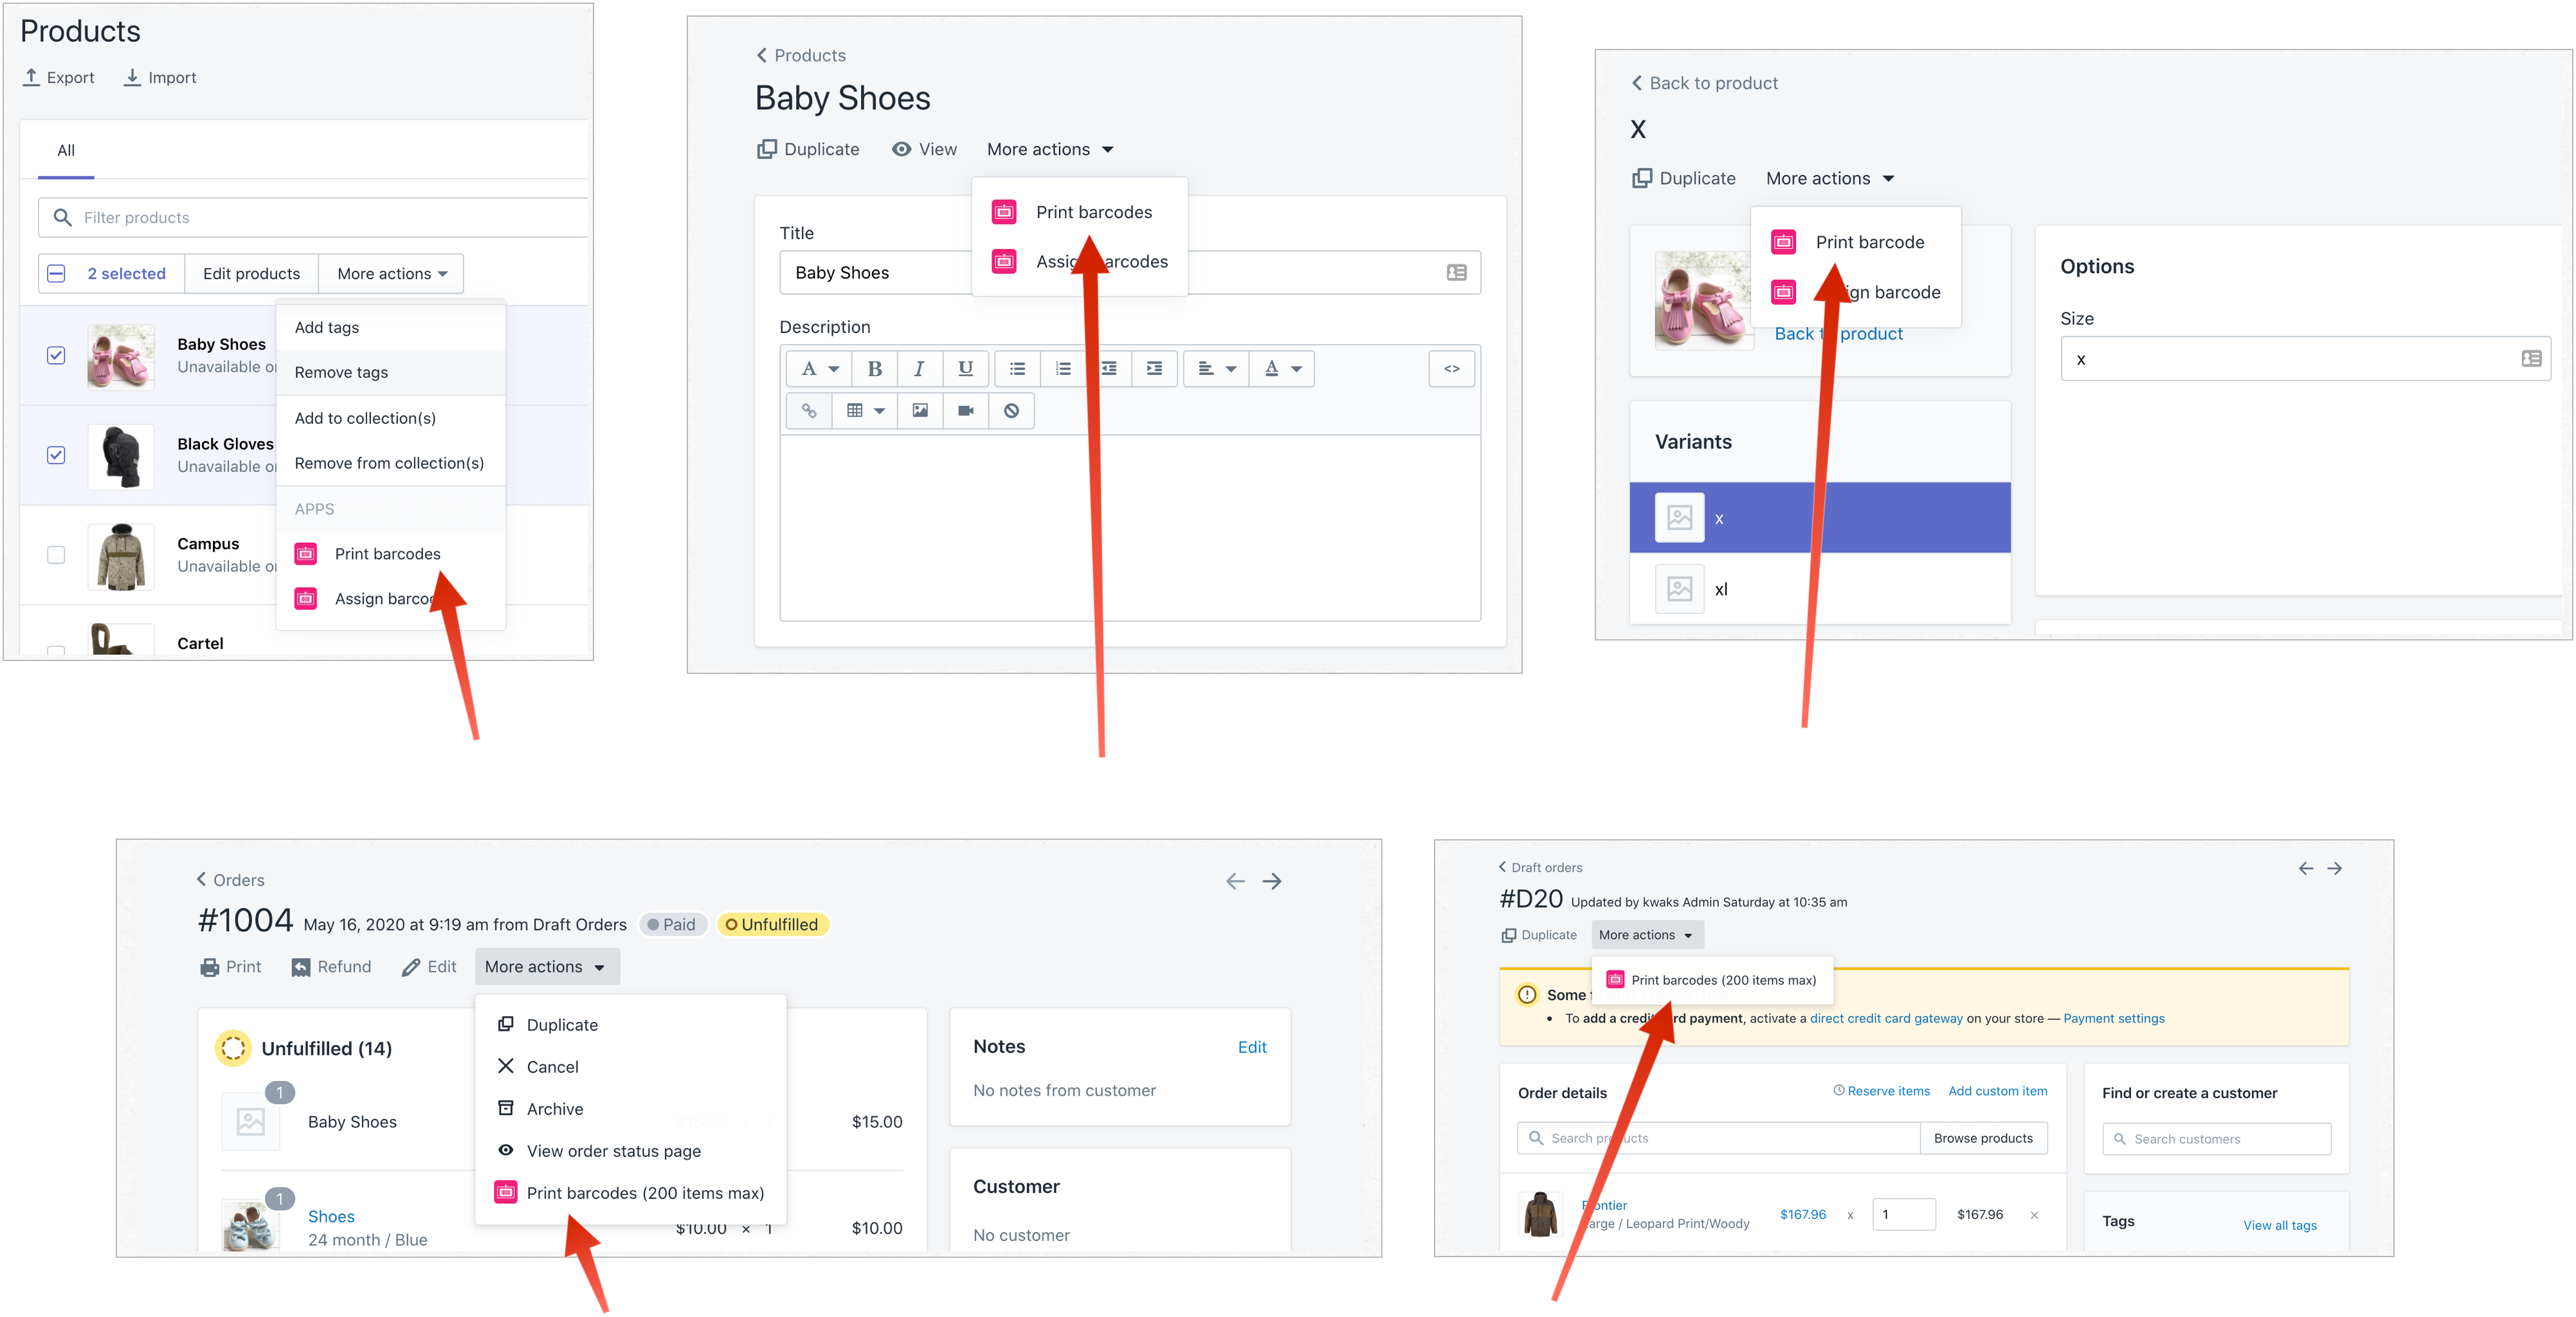Uncheck the Baby Shoes product checkbox
This screenshot has width=2576, height=1317.
[x=56, y=356]
